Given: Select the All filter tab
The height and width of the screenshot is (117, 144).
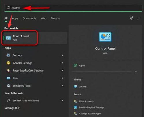Looking at the screenshot, I should (x=6, y=18).
